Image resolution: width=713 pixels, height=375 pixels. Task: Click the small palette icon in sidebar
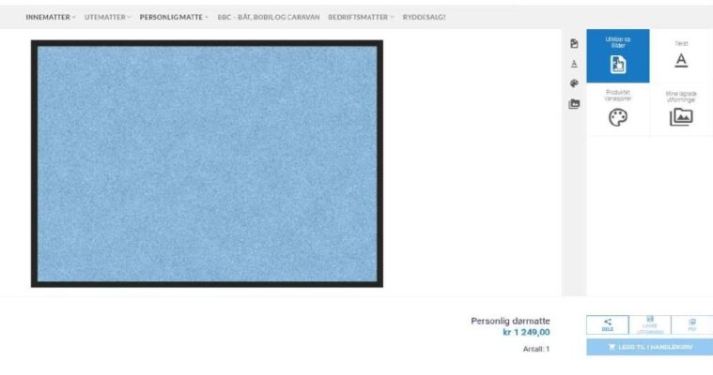574,83
